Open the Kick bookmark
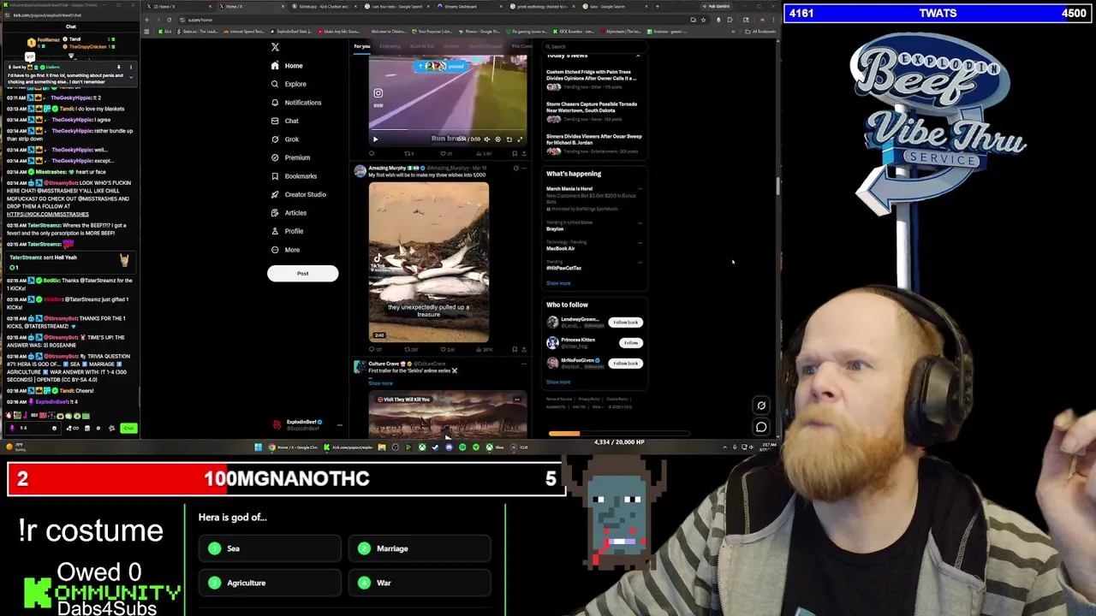The height and width of the screenshot is (616, 1096). point(164,32)
